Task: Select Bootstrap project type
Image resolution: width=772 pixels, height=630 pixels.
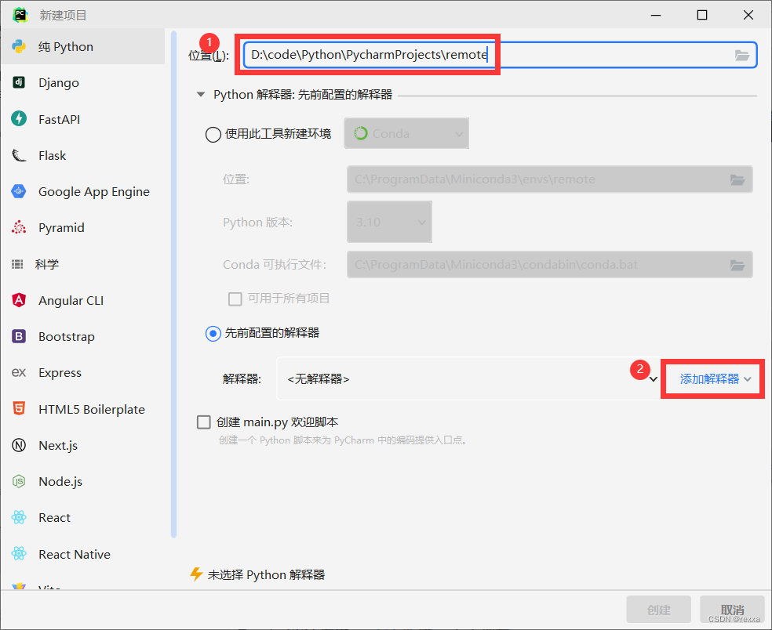Action: (x=82, y=336)
